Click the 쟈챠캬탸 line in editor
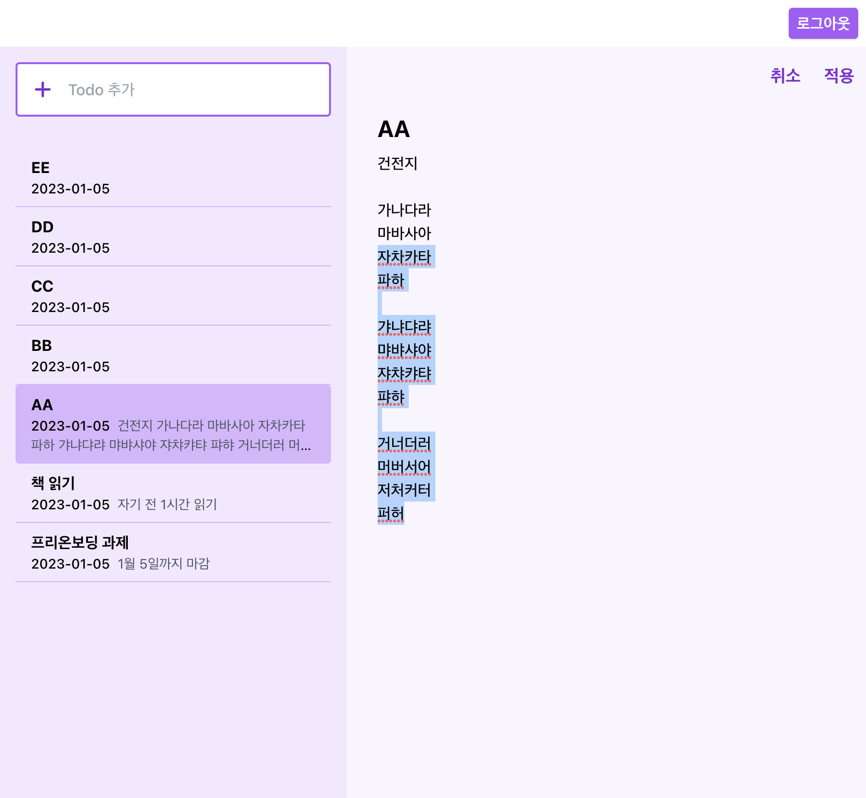This screenshot has height=798, width=866. (404, 373)
